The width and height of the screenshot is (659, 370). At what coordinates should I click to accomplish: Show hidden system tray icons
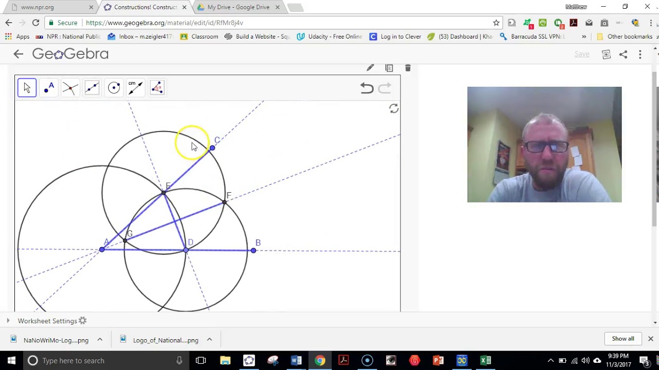click(550, 360)
